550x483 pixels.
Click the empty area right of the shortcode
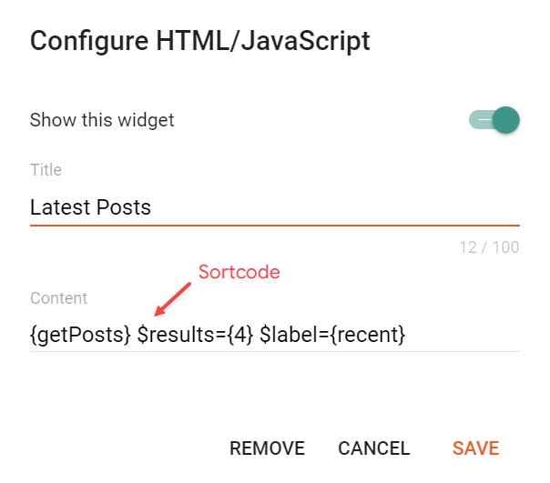pos(464,335)
